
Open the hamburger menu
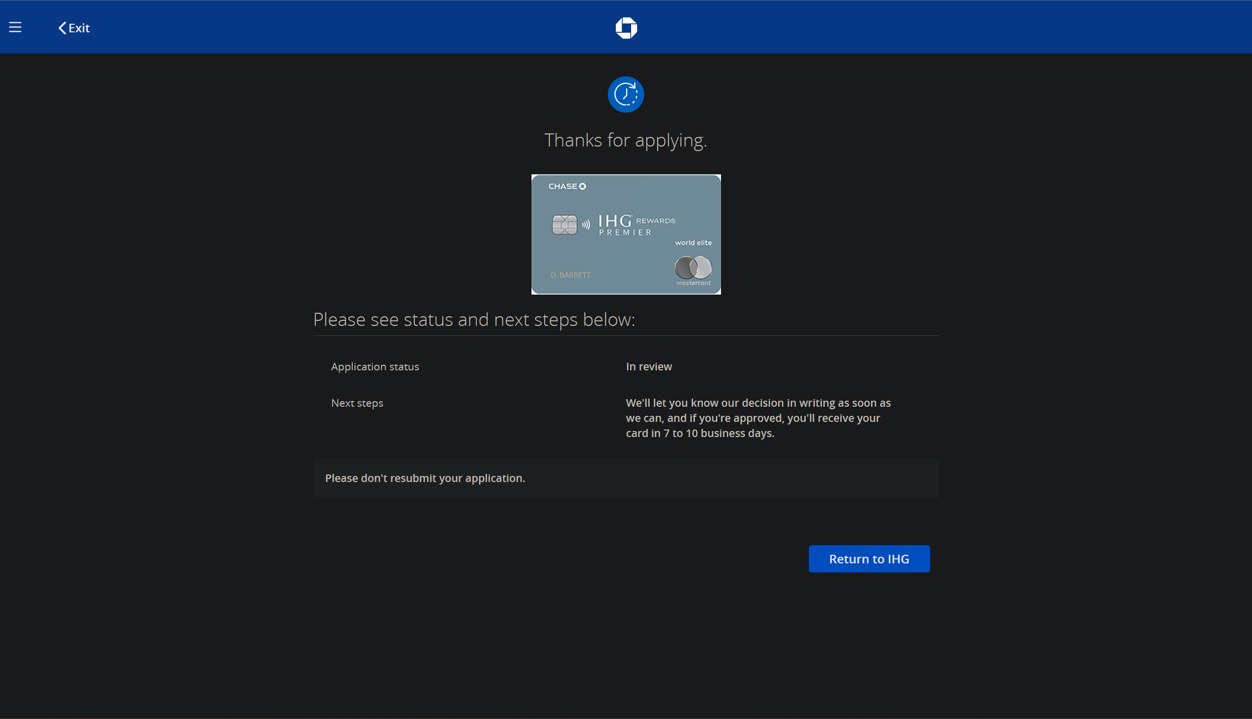coord(15,27)
